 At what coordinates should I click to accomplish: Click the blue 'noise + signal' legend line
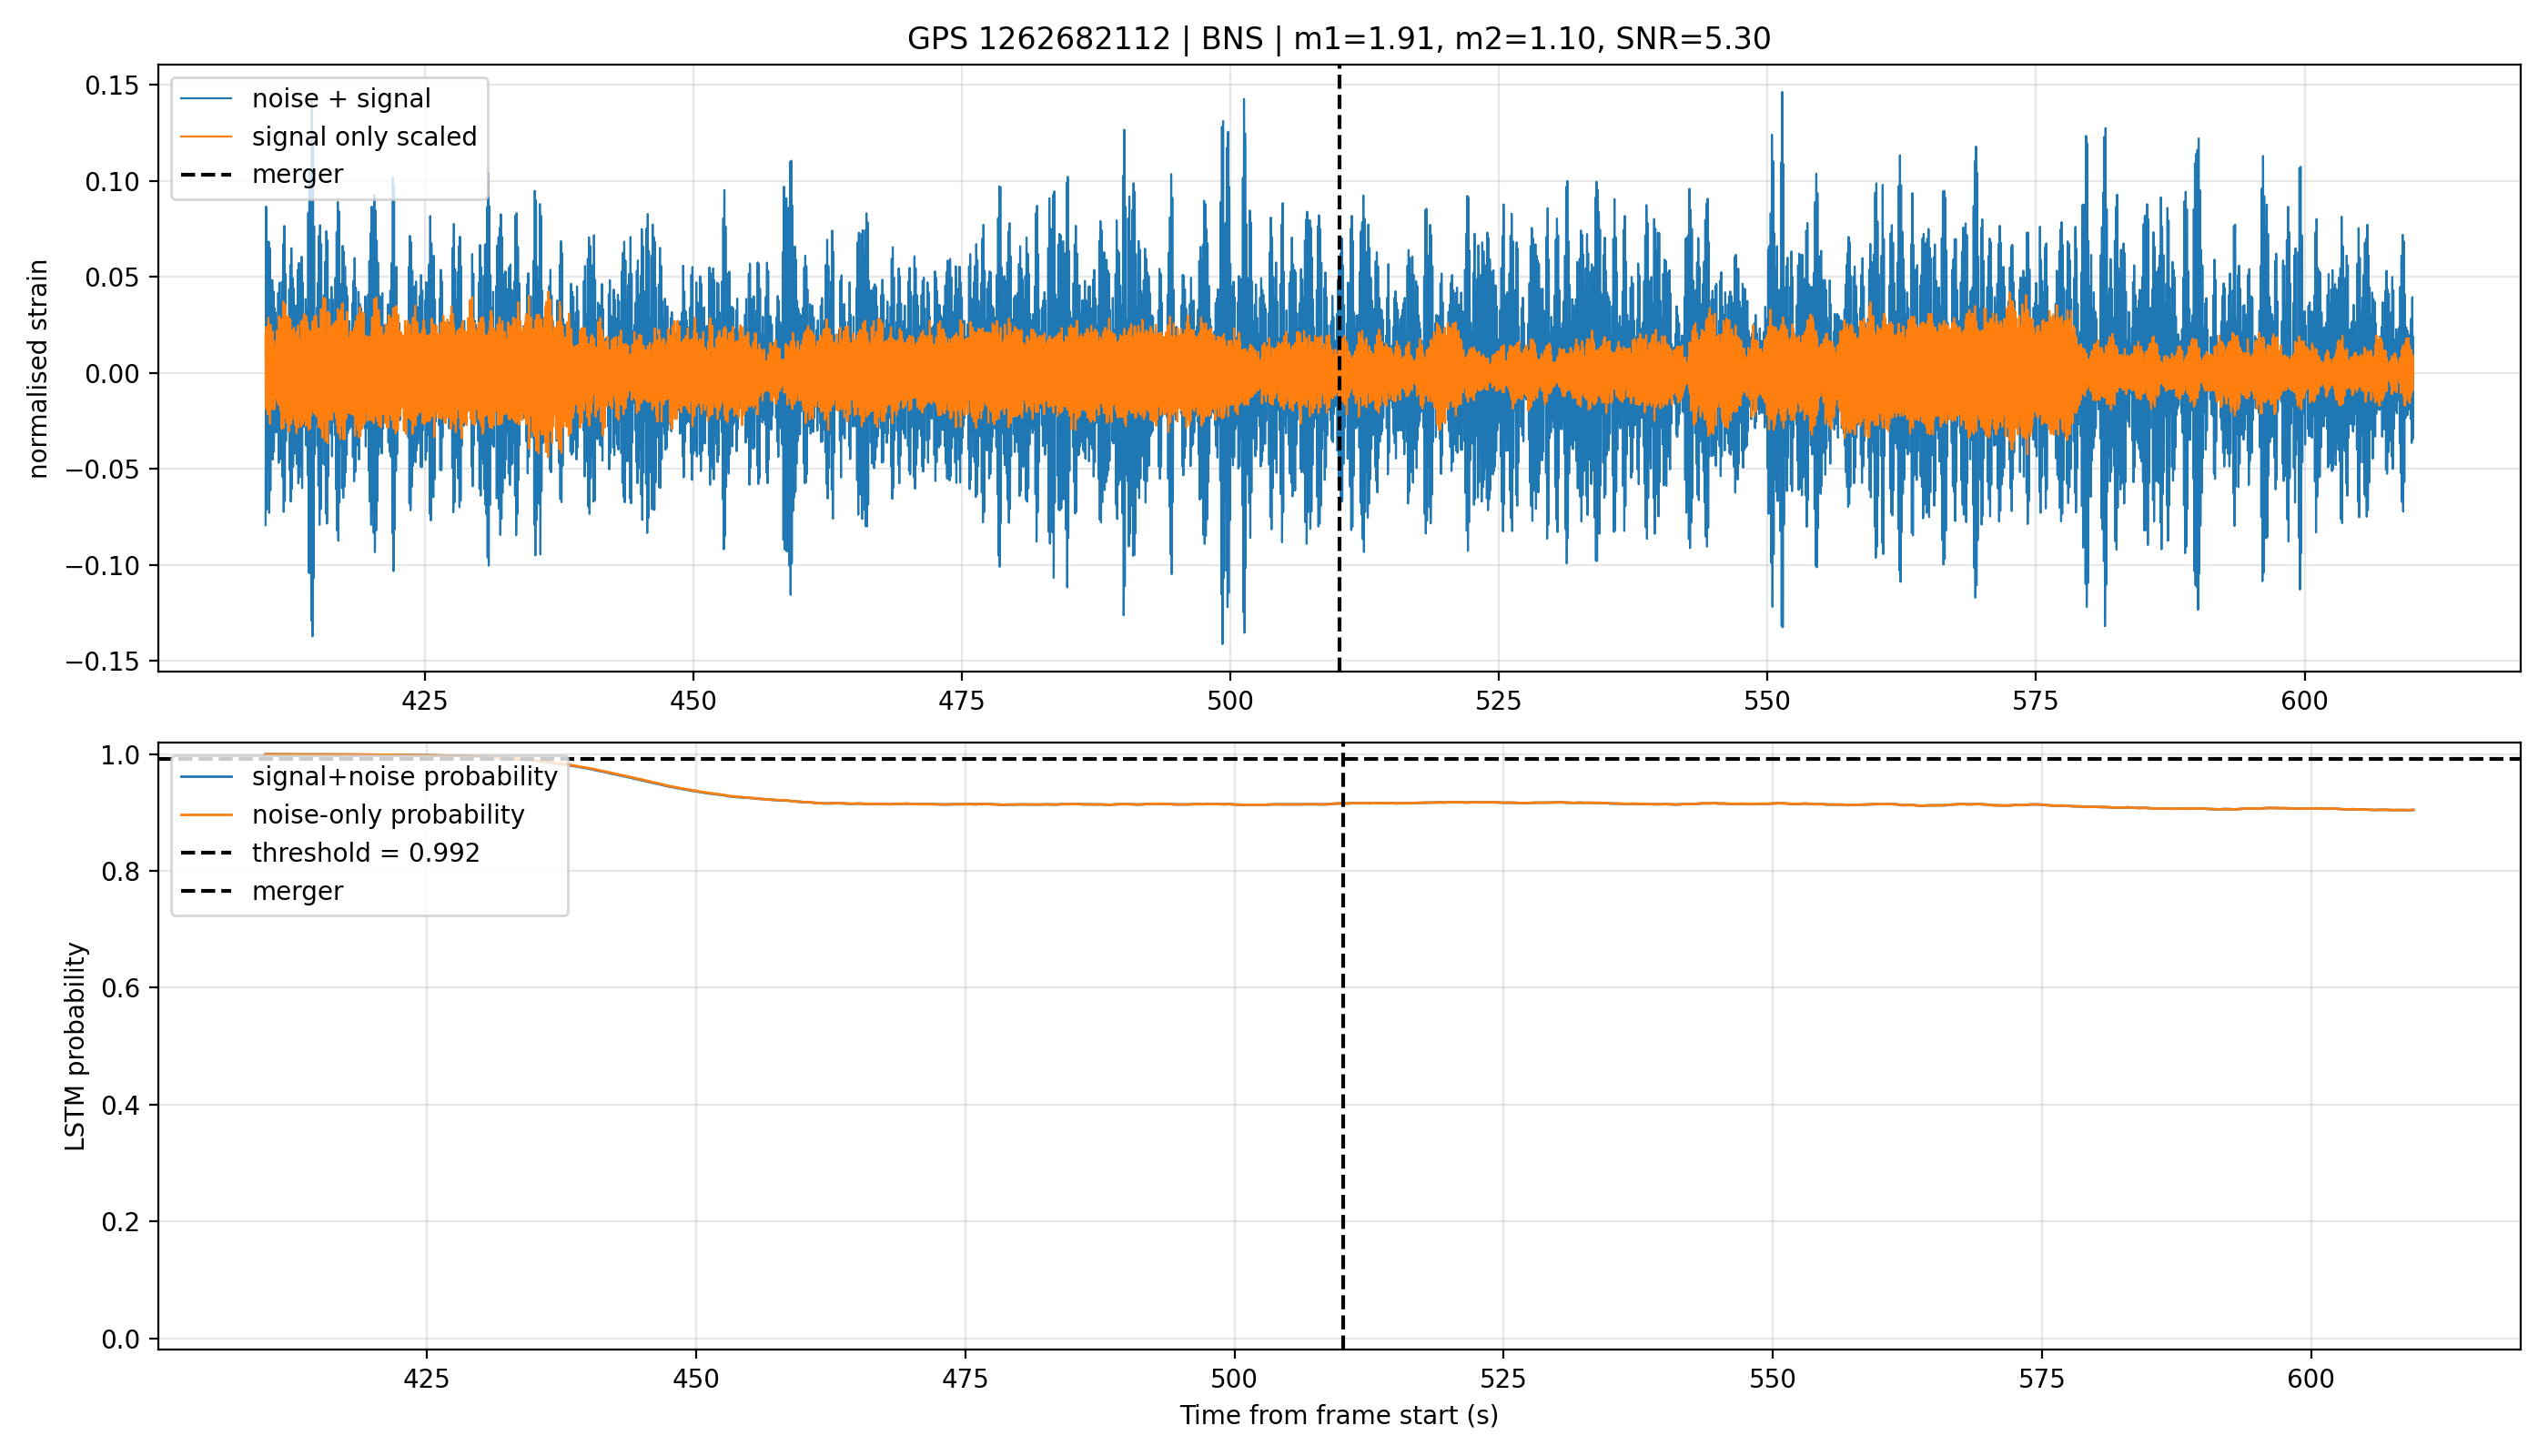tap(207, 99)
